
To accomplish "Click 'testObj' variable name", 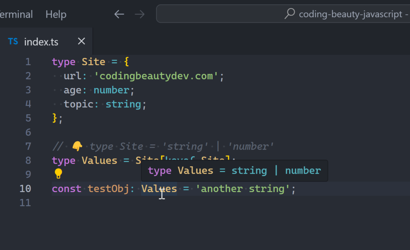I will click(108, 189).
